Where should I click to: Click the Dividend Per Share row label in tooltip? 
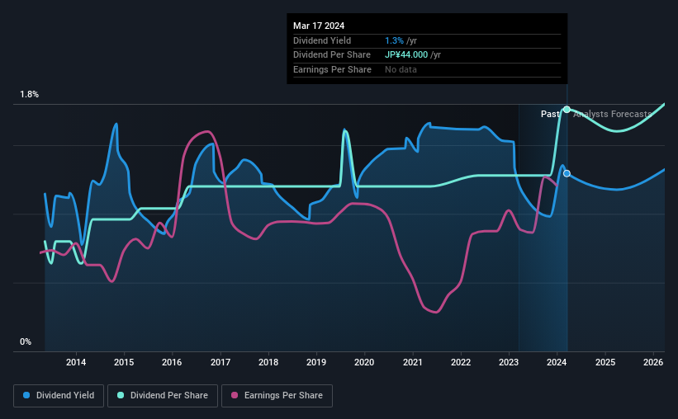[332, 55]
